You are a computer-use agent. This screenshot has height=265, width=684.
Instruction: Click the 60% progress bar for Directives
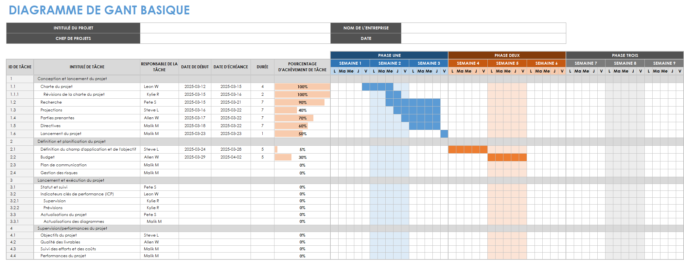click(291, 126)
